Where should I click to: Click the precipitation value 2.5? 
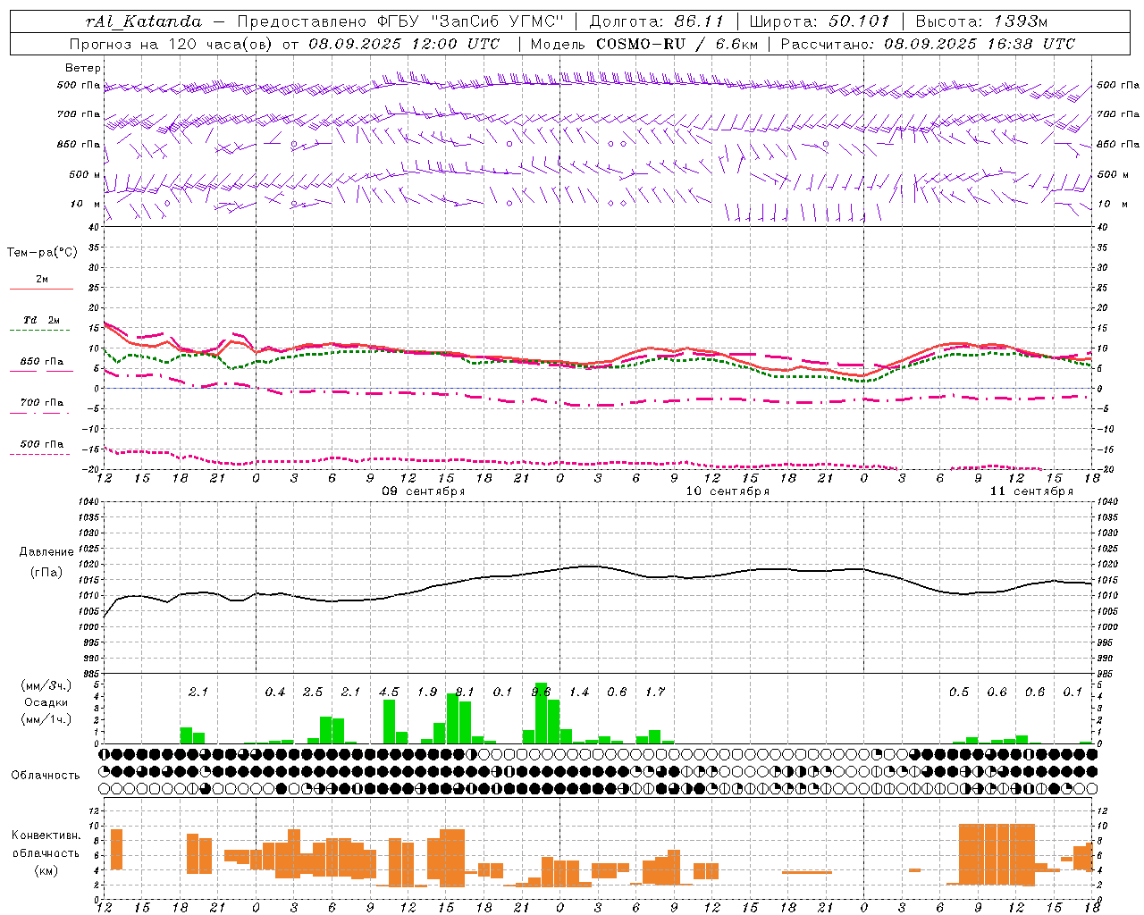point(313,693)
